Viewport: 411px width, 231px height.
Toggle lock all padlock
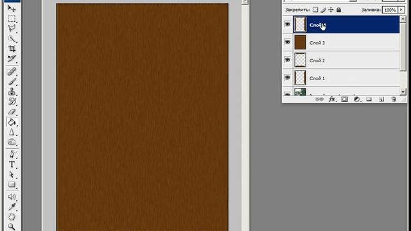[338, 10]
